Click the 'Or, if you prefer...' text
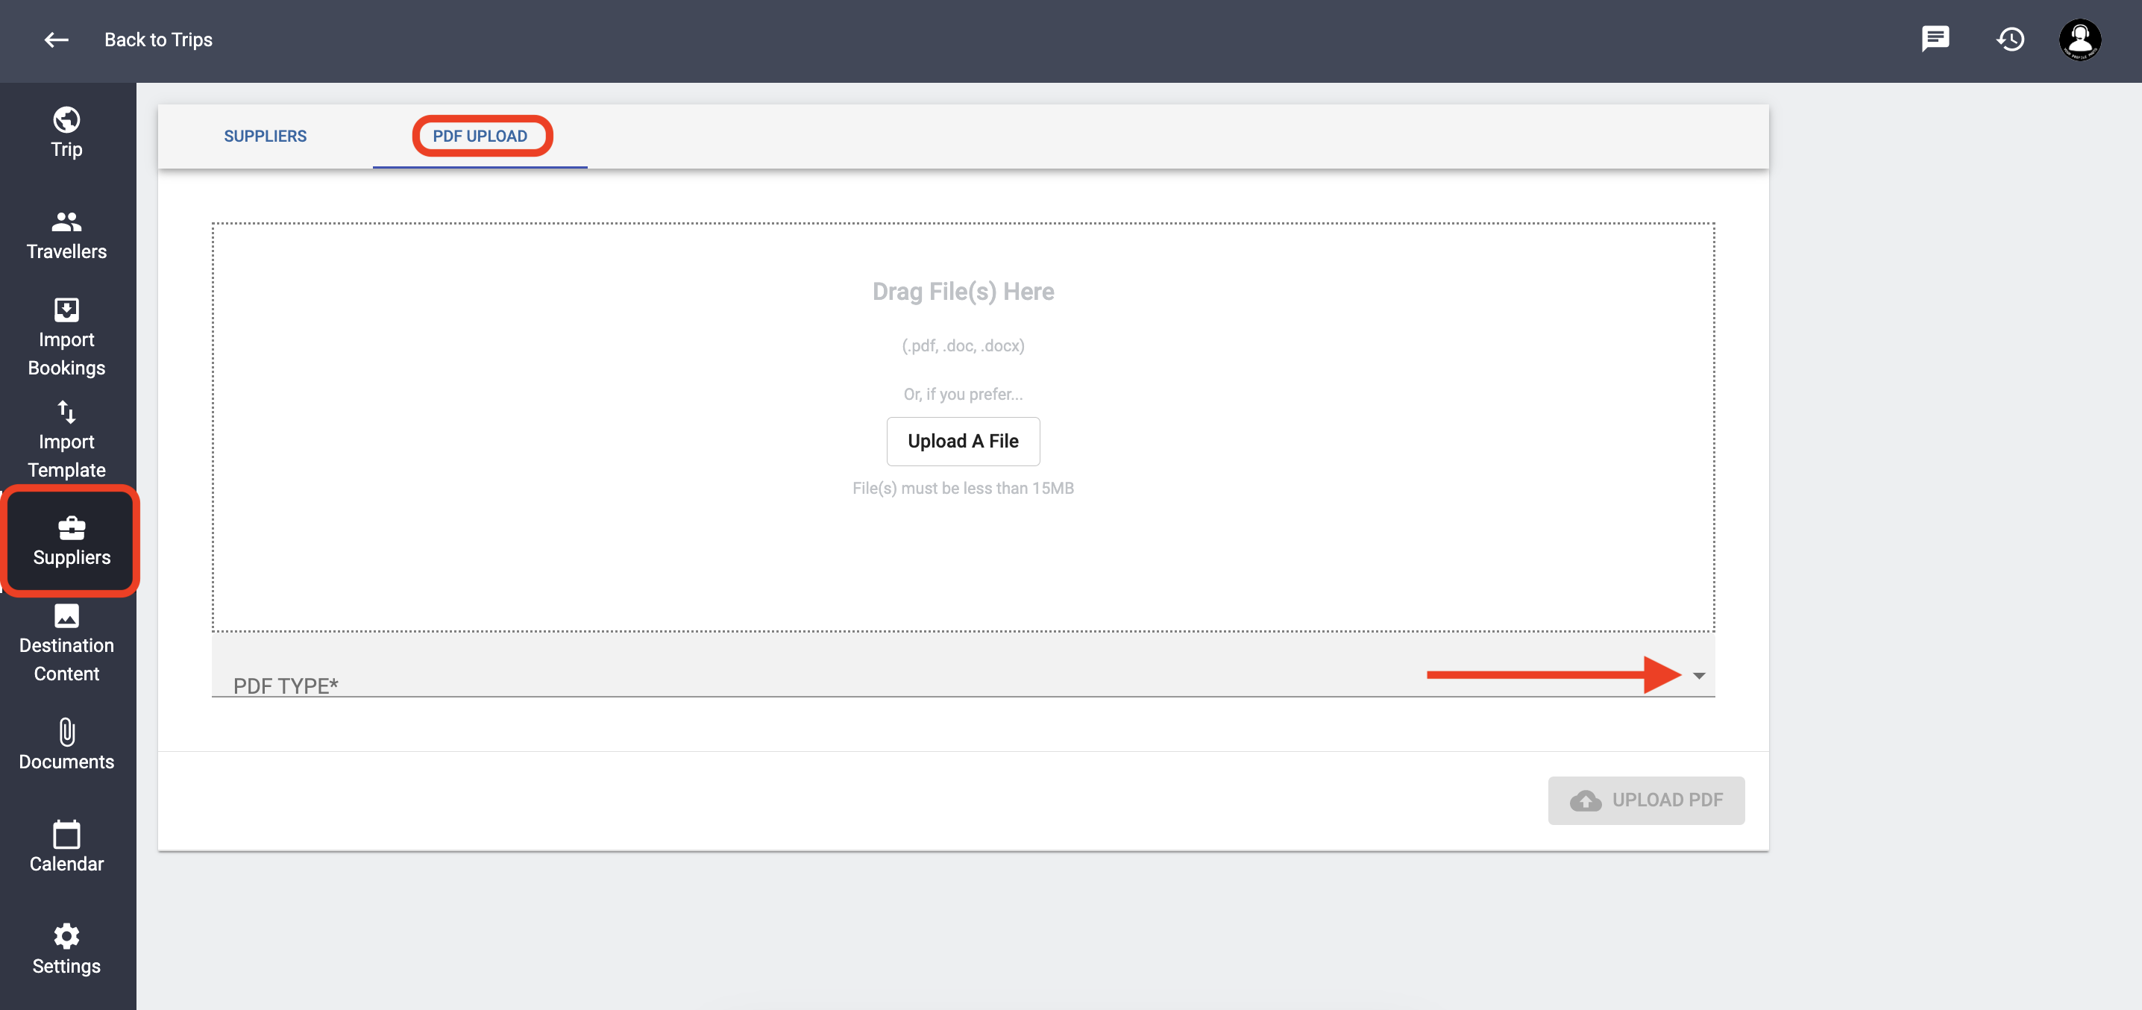2142x1010 pixels. [963, 395]
